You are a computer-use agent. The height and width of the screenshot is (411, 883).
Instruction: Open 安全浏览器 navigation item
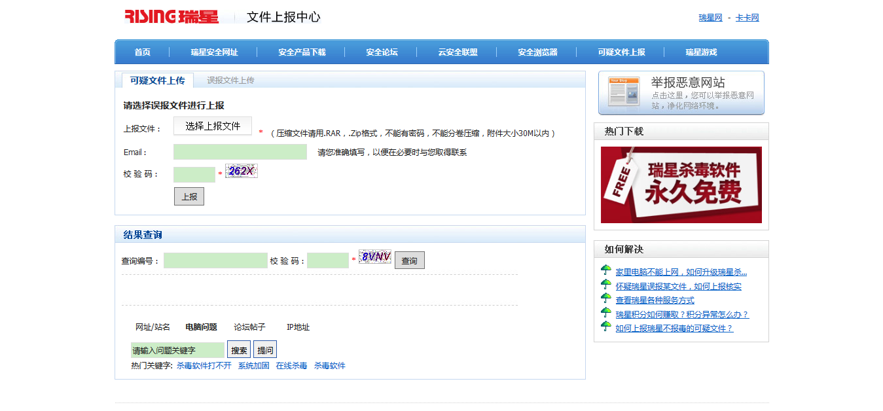tap(537, 52)
